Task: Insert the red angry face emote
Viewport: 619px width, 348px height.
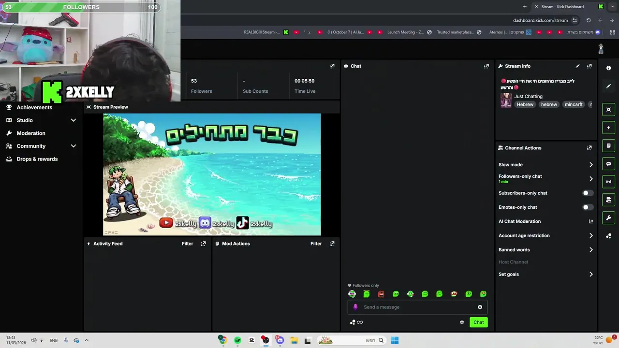Action: (381, 294)
